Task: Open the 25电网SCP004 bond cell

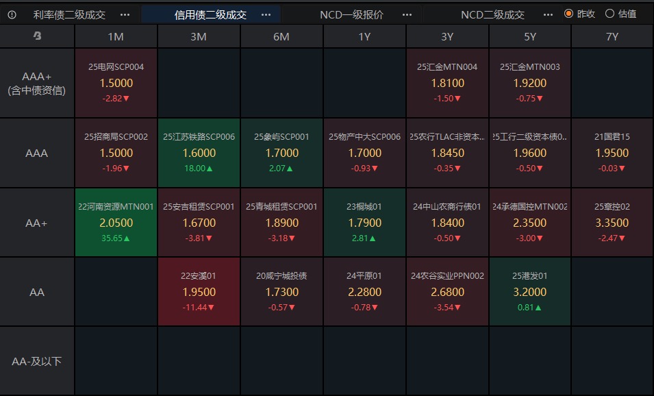Action: [x=116, y=83]
